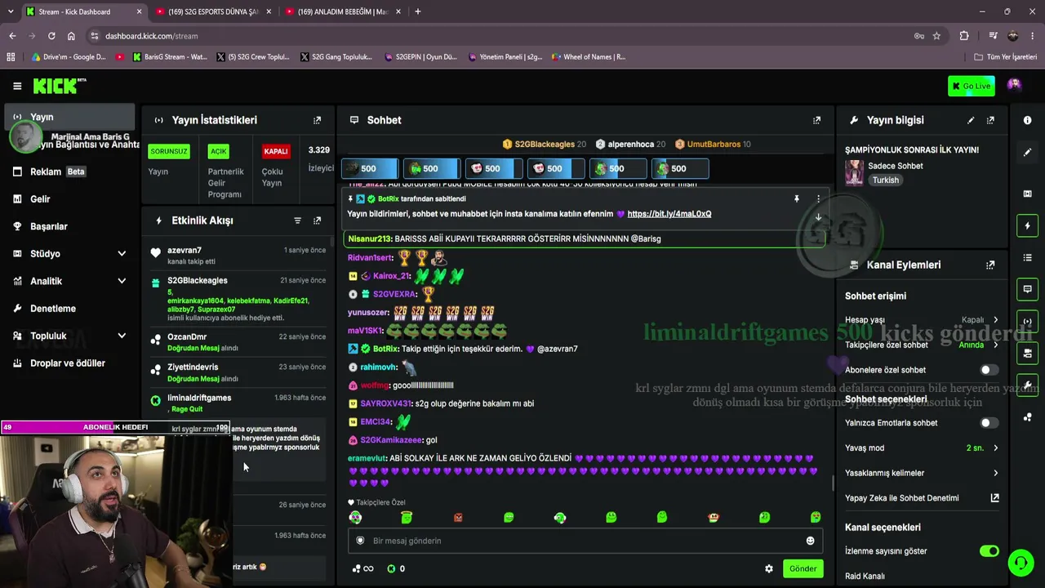Screen dimensions: 1045x588
Task: Switch to ANLADIM BEBEĞİM browser tab
Action: click(x=341, y=11)
